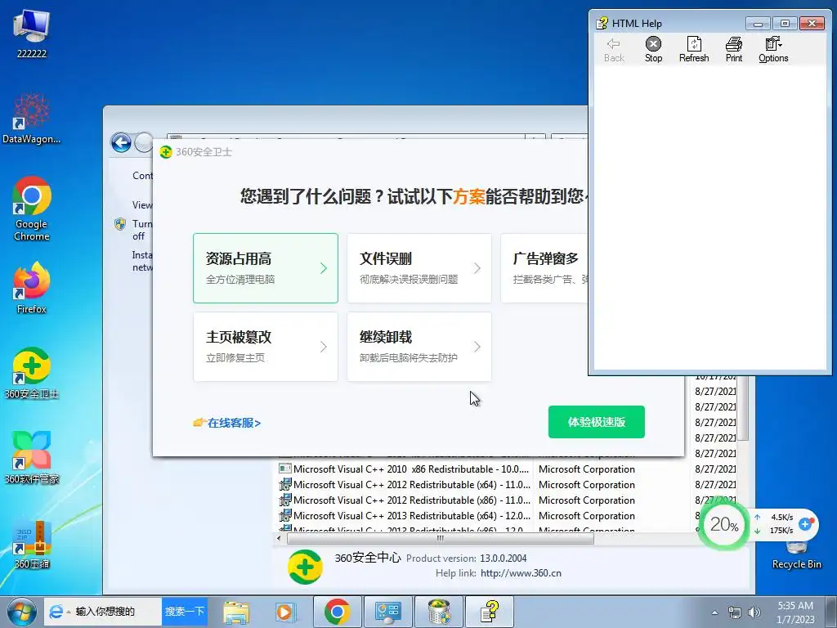Click the network tray icon
This screenshot has height=628, width=837.
[735, 612]
